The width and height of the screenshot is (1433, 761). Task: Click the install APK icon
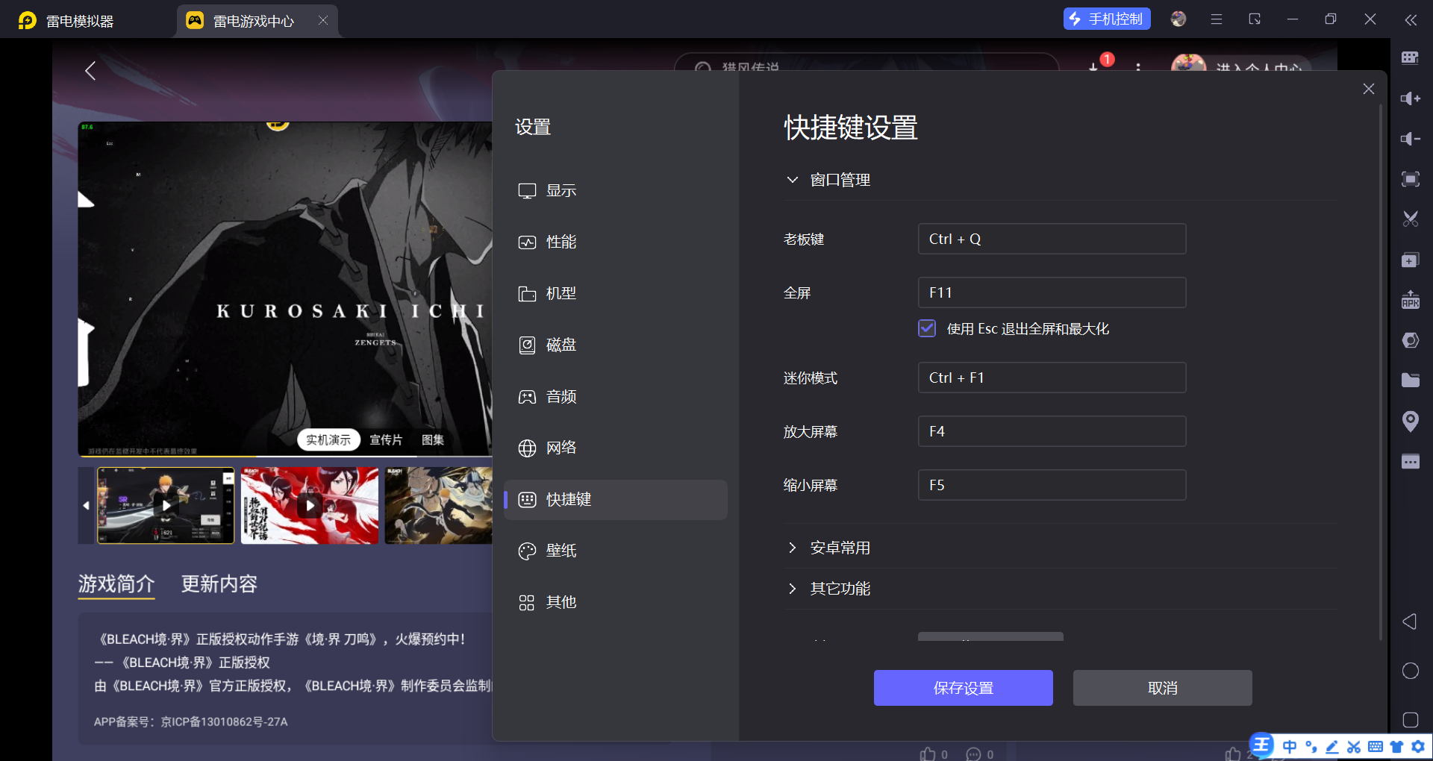[1410, 300]
